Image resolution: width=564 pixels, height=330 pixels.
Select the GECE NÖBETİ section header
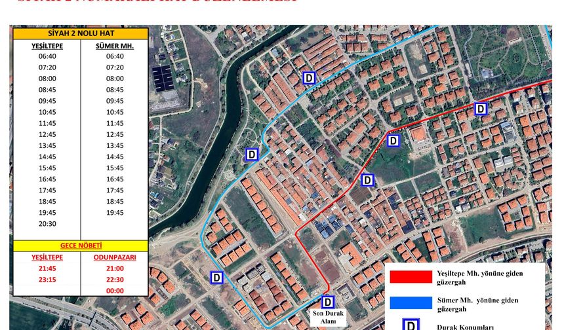pyautogui.click(x=80, y=246)
